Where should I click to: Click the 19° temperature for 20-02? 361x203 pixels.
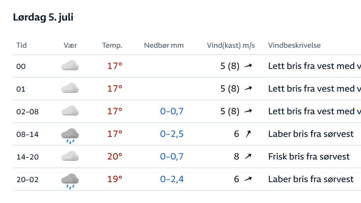(115, 179)
